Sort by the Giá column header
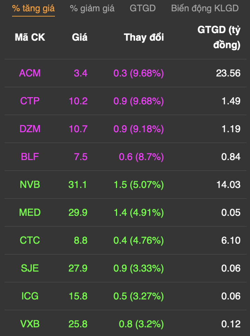This screenshot has height=336, width=250. [80, 38]
